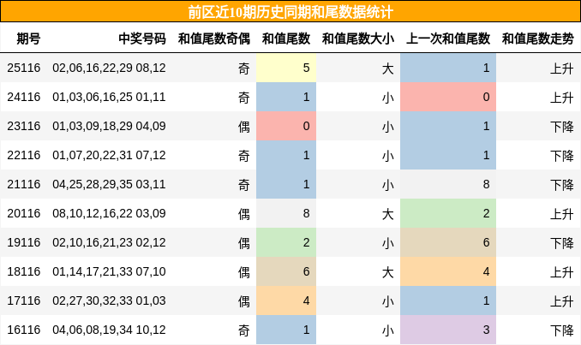
Task: Click 下降 trend cell in row 16116
Action: pyautogui.click(x=562, y=330)
